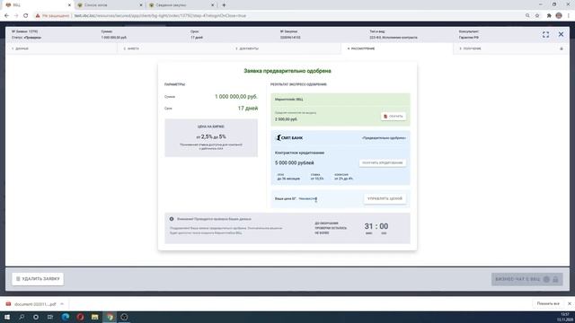The width and height of the screenshot is (575, 323).
Task: Click the browser back arrow
Action: pos(6,16)
